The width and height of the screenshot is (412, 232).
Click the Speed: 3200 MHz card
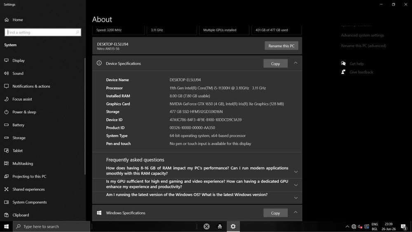(118, 30)
